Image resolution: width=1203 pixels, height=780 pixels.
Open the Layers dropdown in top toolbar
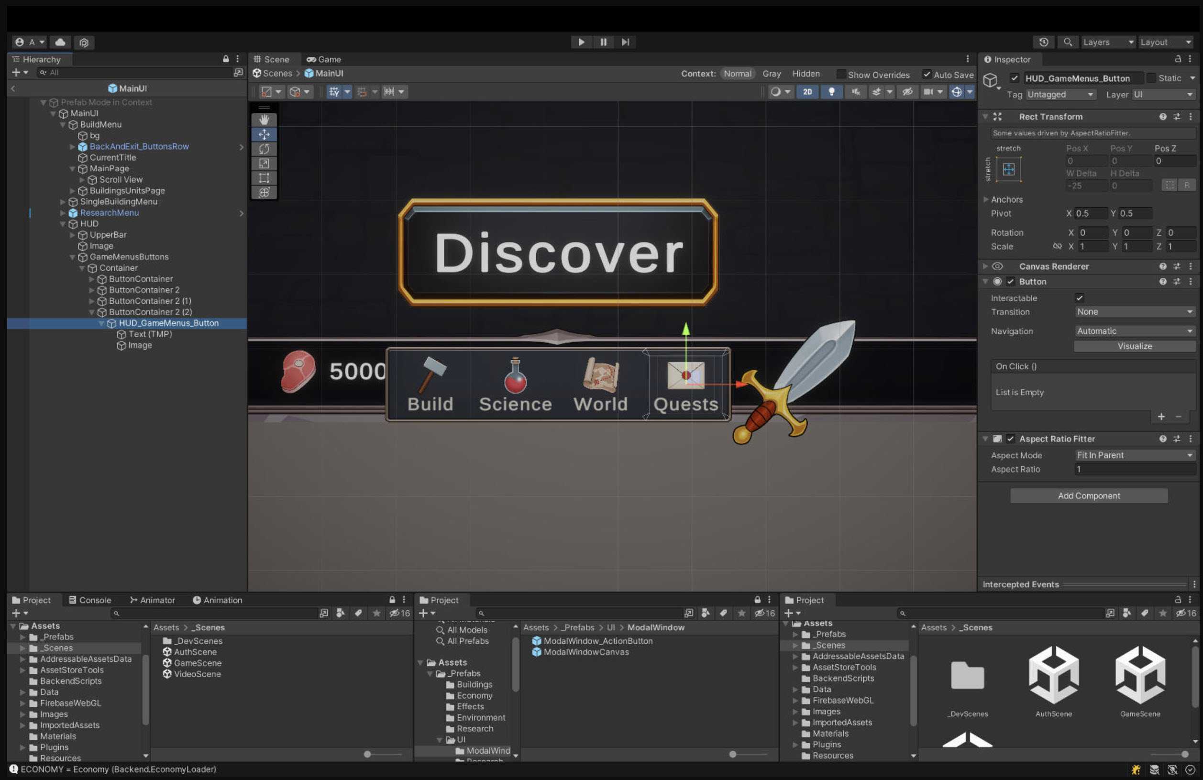1108,43
